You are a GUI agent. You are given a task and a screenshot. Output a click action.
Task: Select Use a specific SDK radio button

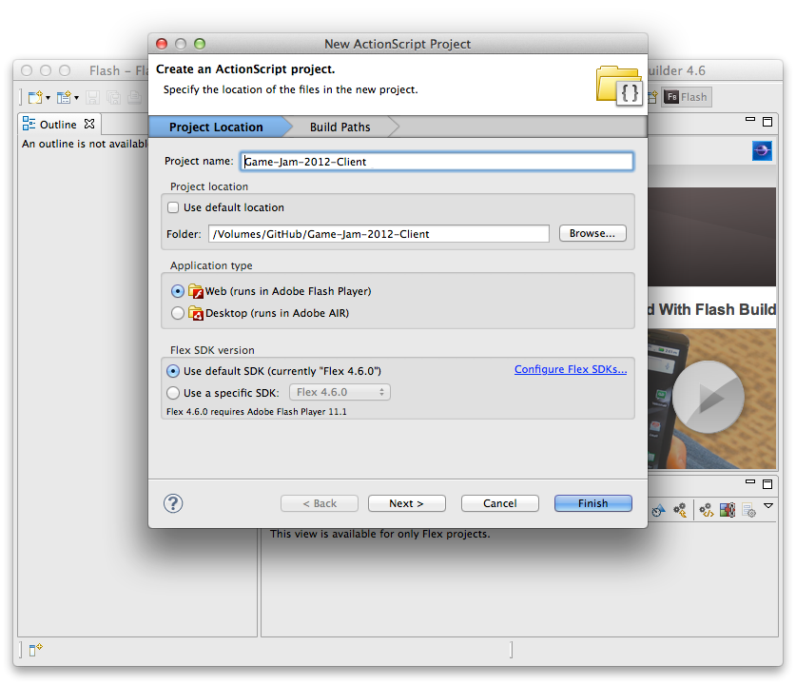173,393
